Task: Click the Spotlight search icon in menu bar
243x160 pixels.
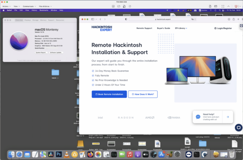Action: (220, 11)
